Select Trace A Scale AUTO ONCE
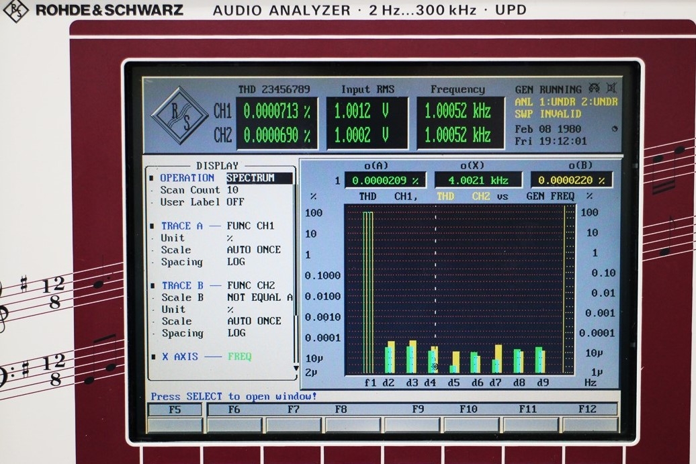This screenshot has height=464, width=696. pos(254,250)
